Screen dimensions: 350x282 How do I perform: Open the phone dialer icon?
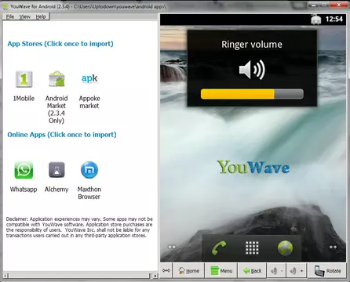[219, 248]
